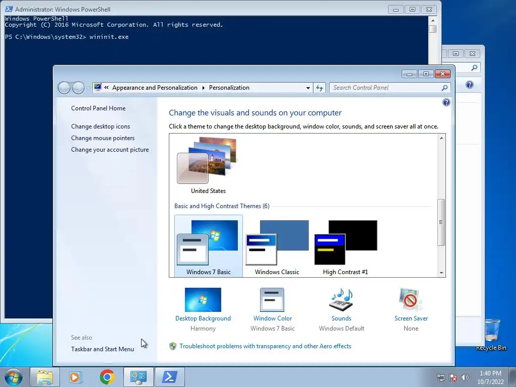Image resolution: width=516 pixels, height=387 pixels.
Task: Click theme list scroll up arrow
Action: pyautogui.click(x=441, y=138)
